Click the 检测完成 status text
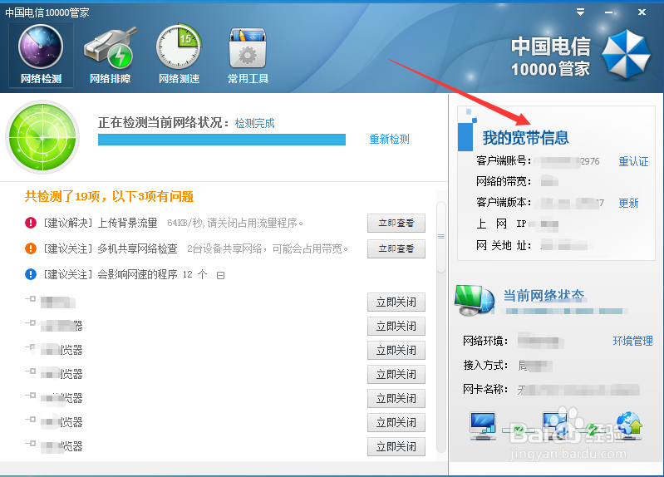Screen dimensions: 664x477 [254, 123]
